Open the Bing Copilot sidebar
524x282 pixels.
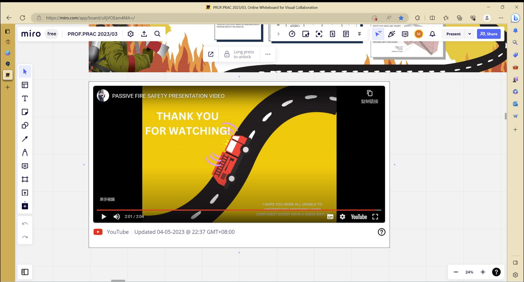click(x=515, y=18)
